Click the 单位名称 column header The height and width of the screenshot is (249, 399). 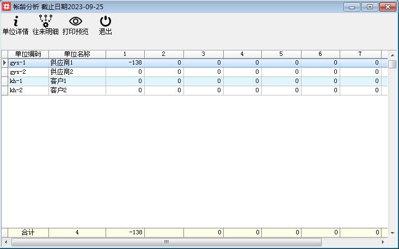tap(77, 54)
